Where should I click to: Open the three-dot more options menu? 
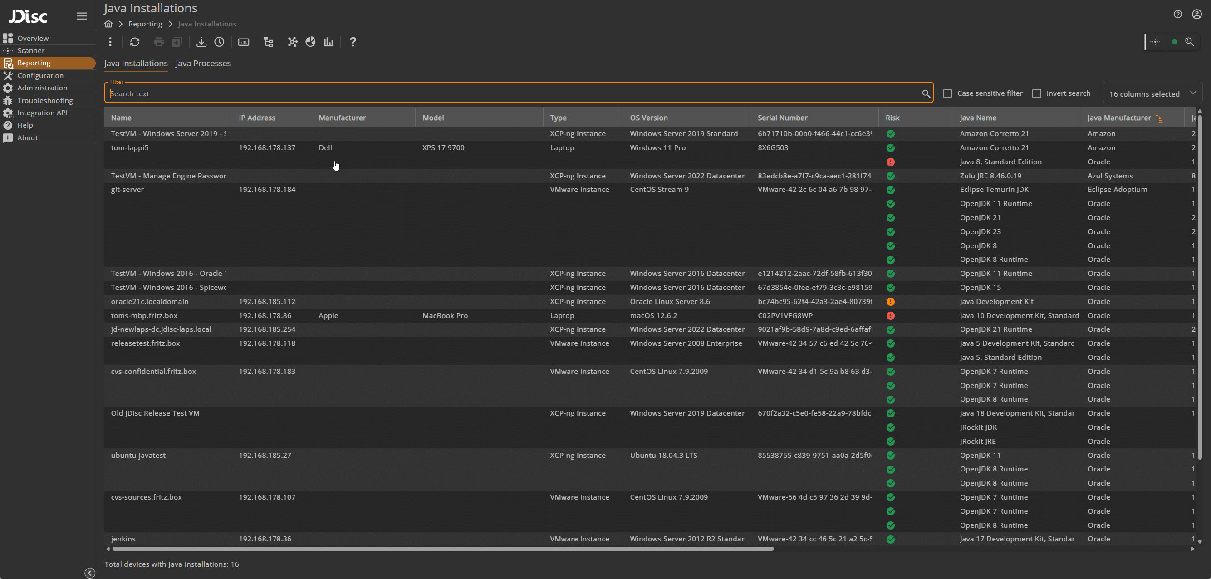110,42
